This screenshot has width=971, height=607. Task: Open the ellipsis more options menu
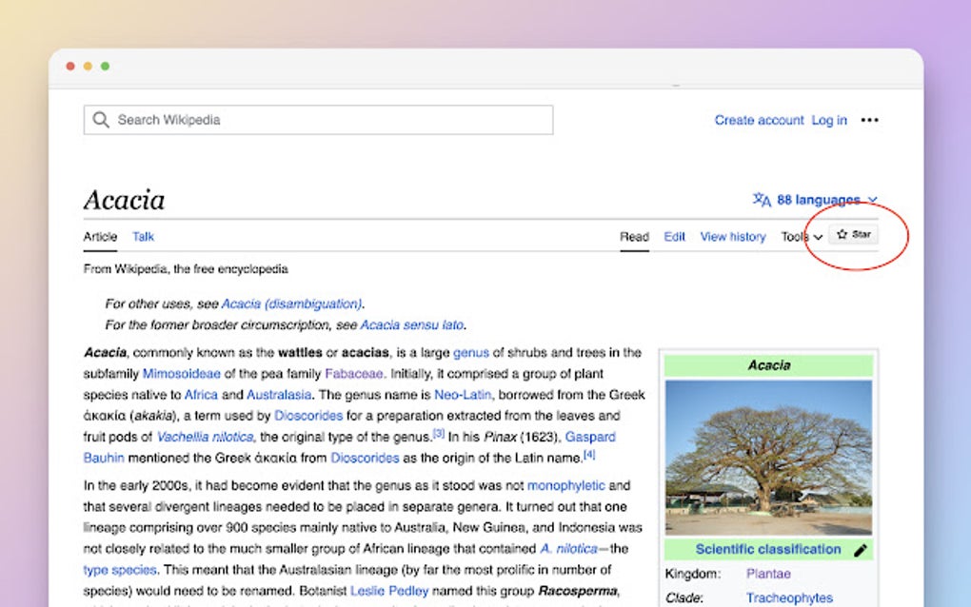coord(868,120)
